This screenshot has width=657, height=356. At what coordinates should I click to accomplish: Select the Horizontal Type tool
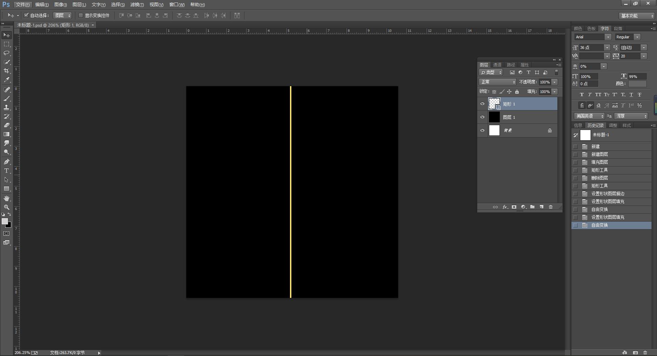7,171
